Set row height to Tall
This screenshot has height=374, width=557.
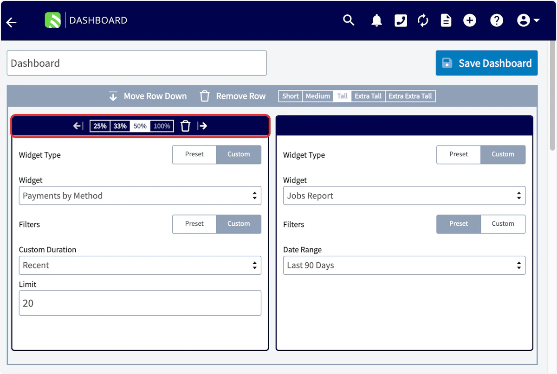click(x=343, y=96)
